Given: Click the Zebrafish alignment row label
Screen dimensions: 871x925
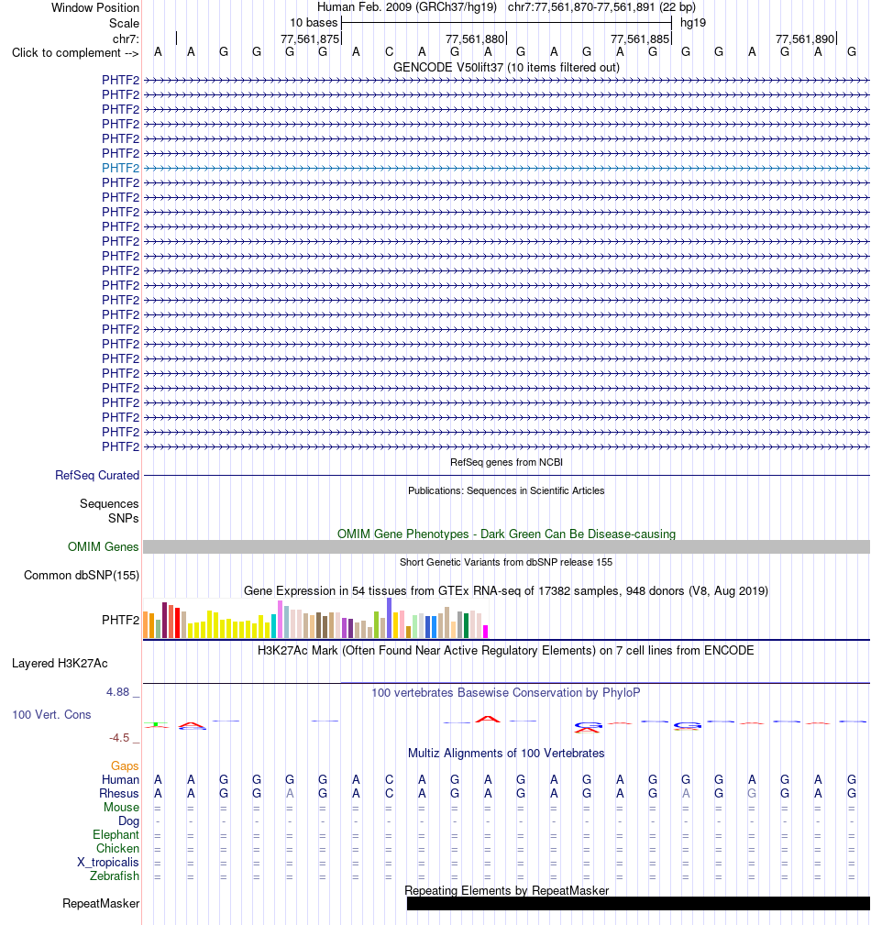Looking at the screenshot, I should tap(115, 876).
